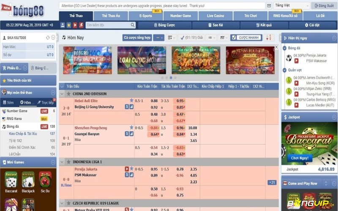
Task: Click the red live stream play icon in toolbar
Action: (x=75, y=25)
